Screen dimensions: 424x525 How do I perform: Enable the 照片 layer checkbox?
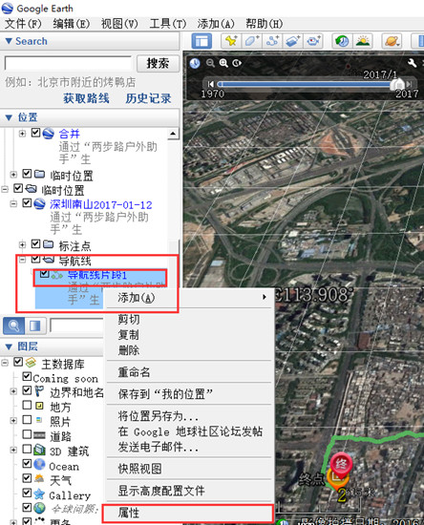[27, 420]
